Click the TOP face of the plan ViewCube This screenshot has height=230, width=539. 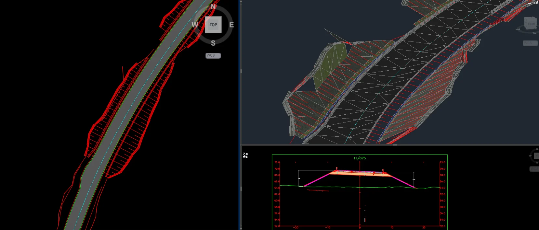(213, 25)
